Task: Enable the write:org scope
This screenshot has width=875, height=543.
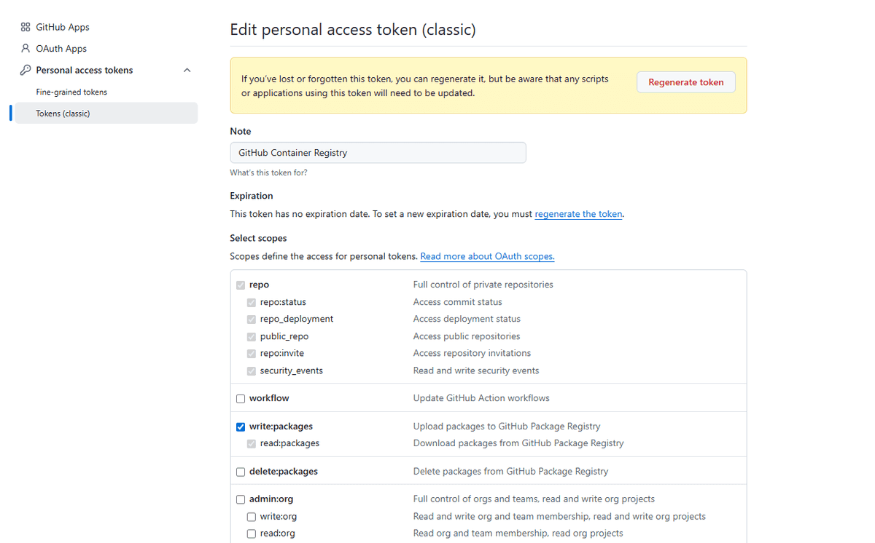Action: 251,516
